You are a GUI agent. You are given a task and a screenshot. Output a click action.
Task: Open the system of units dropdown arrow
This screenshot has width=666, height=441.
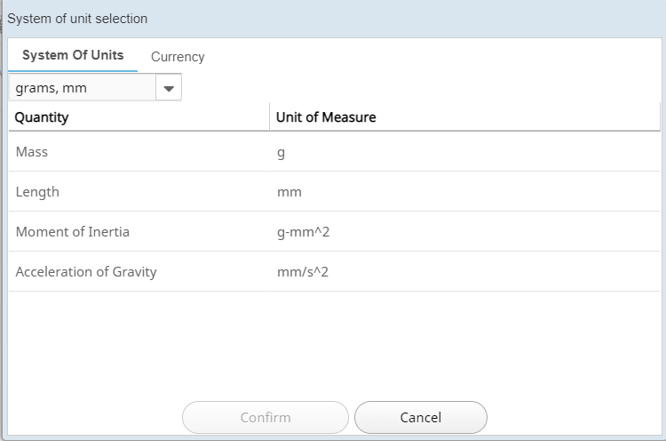[169, 88]
